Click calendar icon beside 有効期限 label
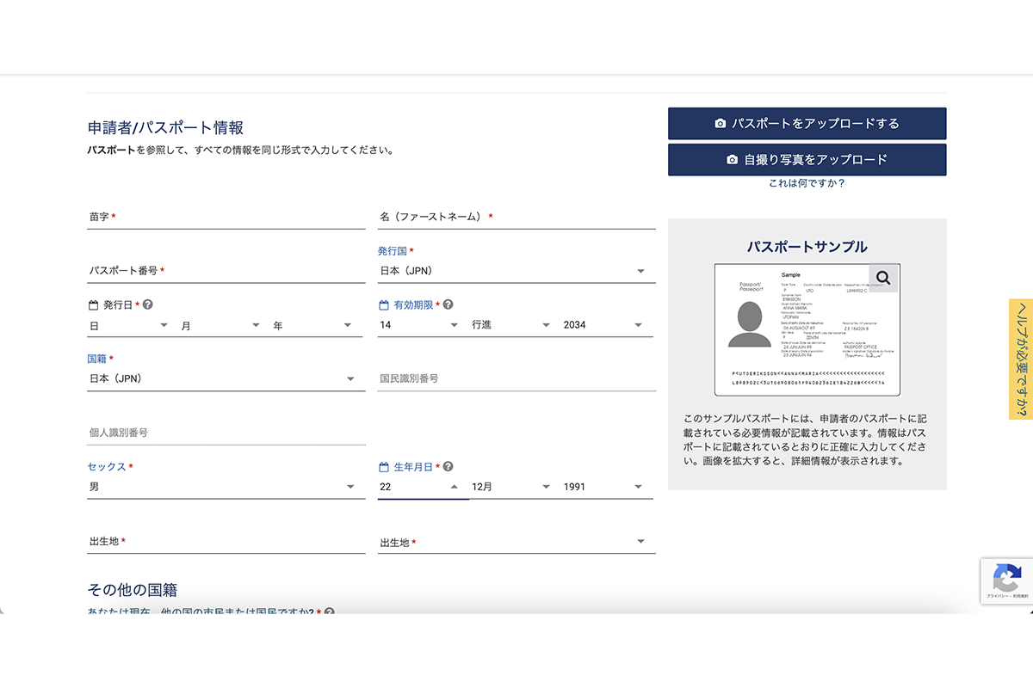The width and height of the screenshot is (1033, 688). 384,304
